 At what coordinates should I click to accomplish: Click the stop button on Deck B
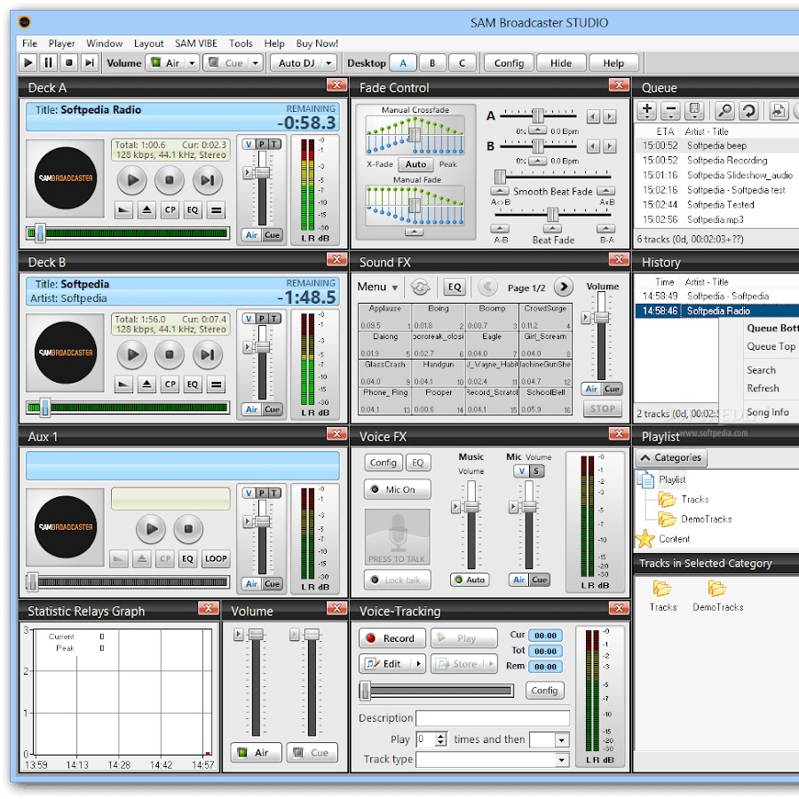point(169,354)
